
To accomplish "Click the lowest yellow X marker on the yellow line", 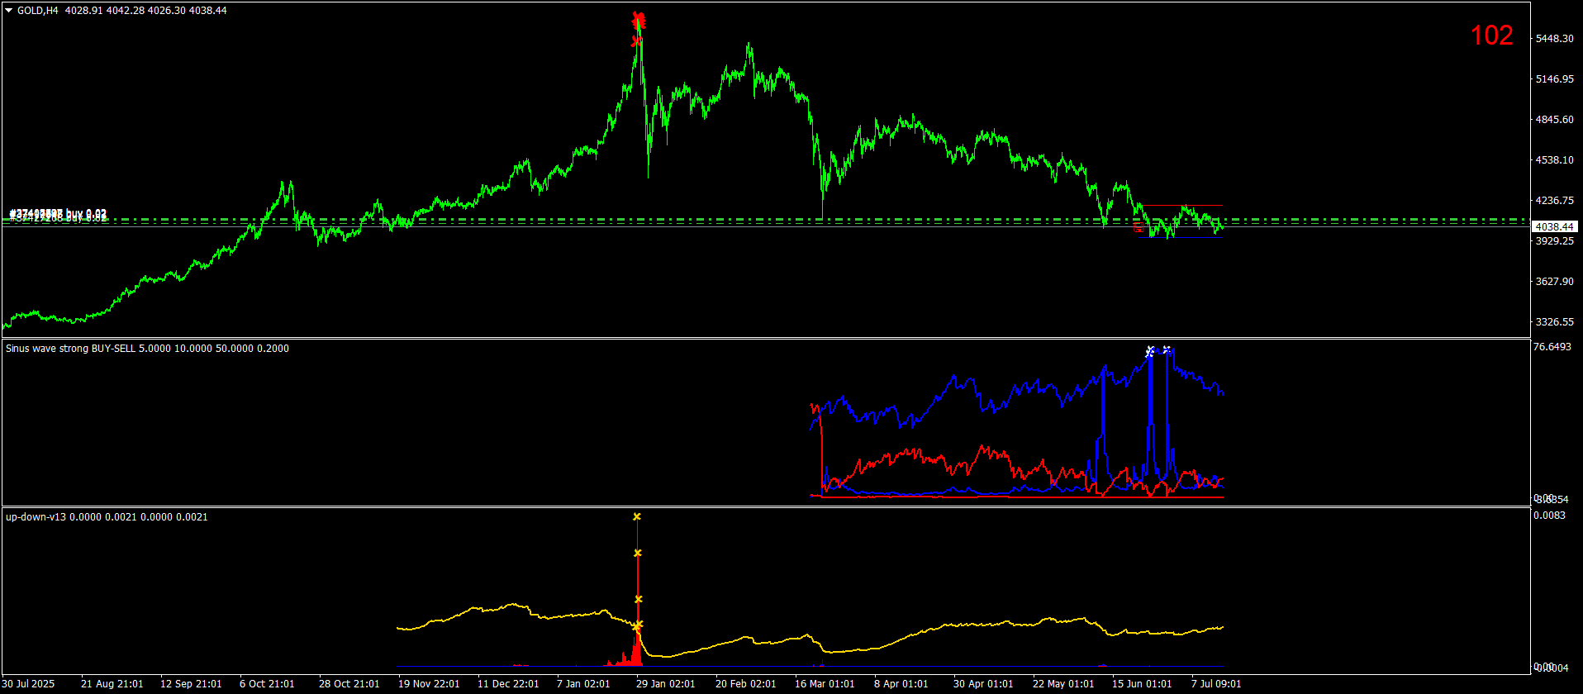I will 638,625.
